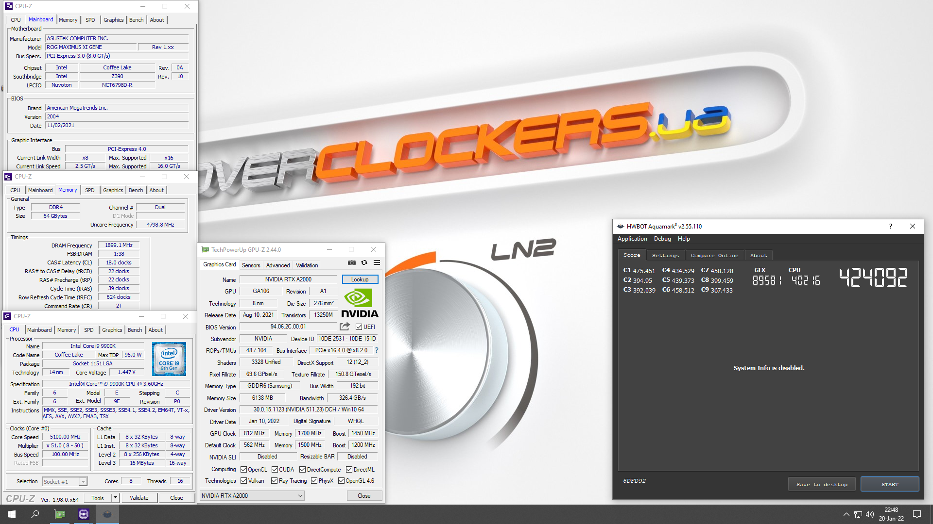Screen dimensions: 933x524
Task: Click the CPU-Z Validate button
Action: 139,498
